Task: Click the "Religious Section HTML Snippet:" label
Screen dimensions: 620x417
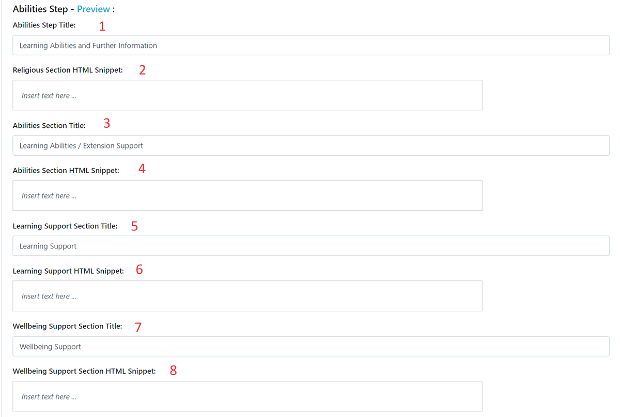Action: (68, 70)
